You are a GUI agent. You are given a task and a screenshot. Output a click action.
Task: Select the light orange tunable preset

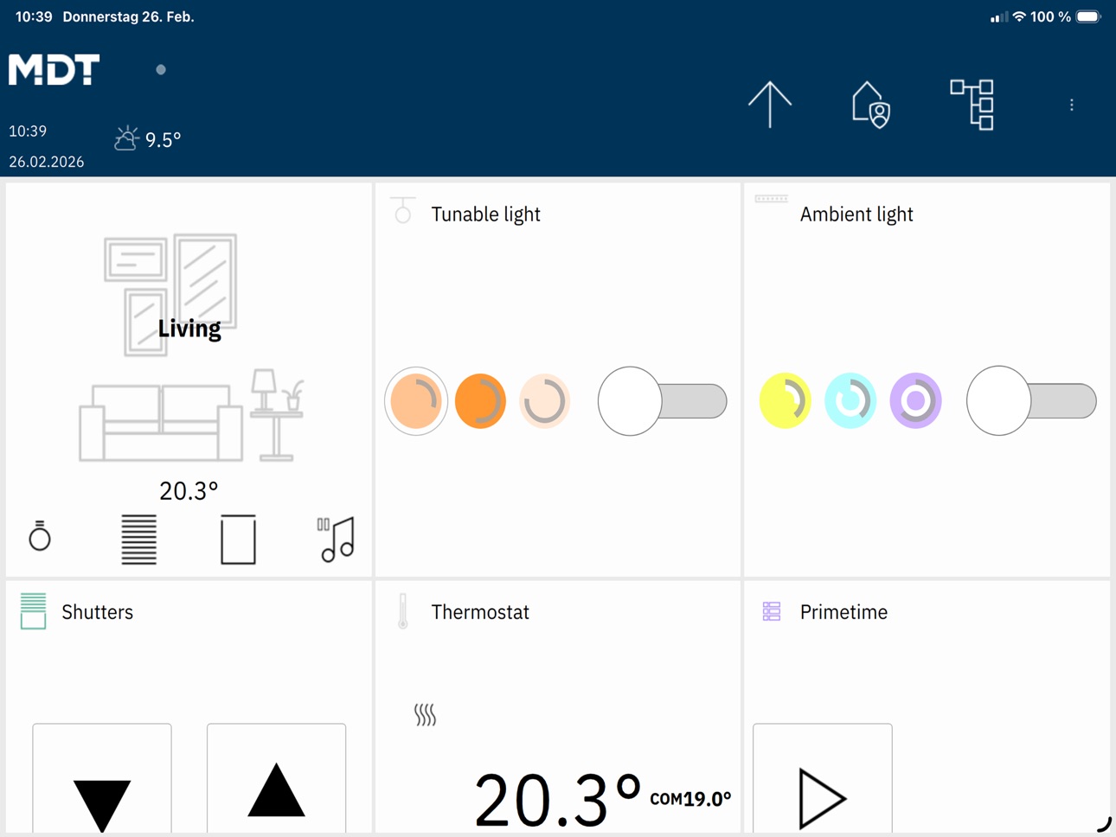[416, 401]
